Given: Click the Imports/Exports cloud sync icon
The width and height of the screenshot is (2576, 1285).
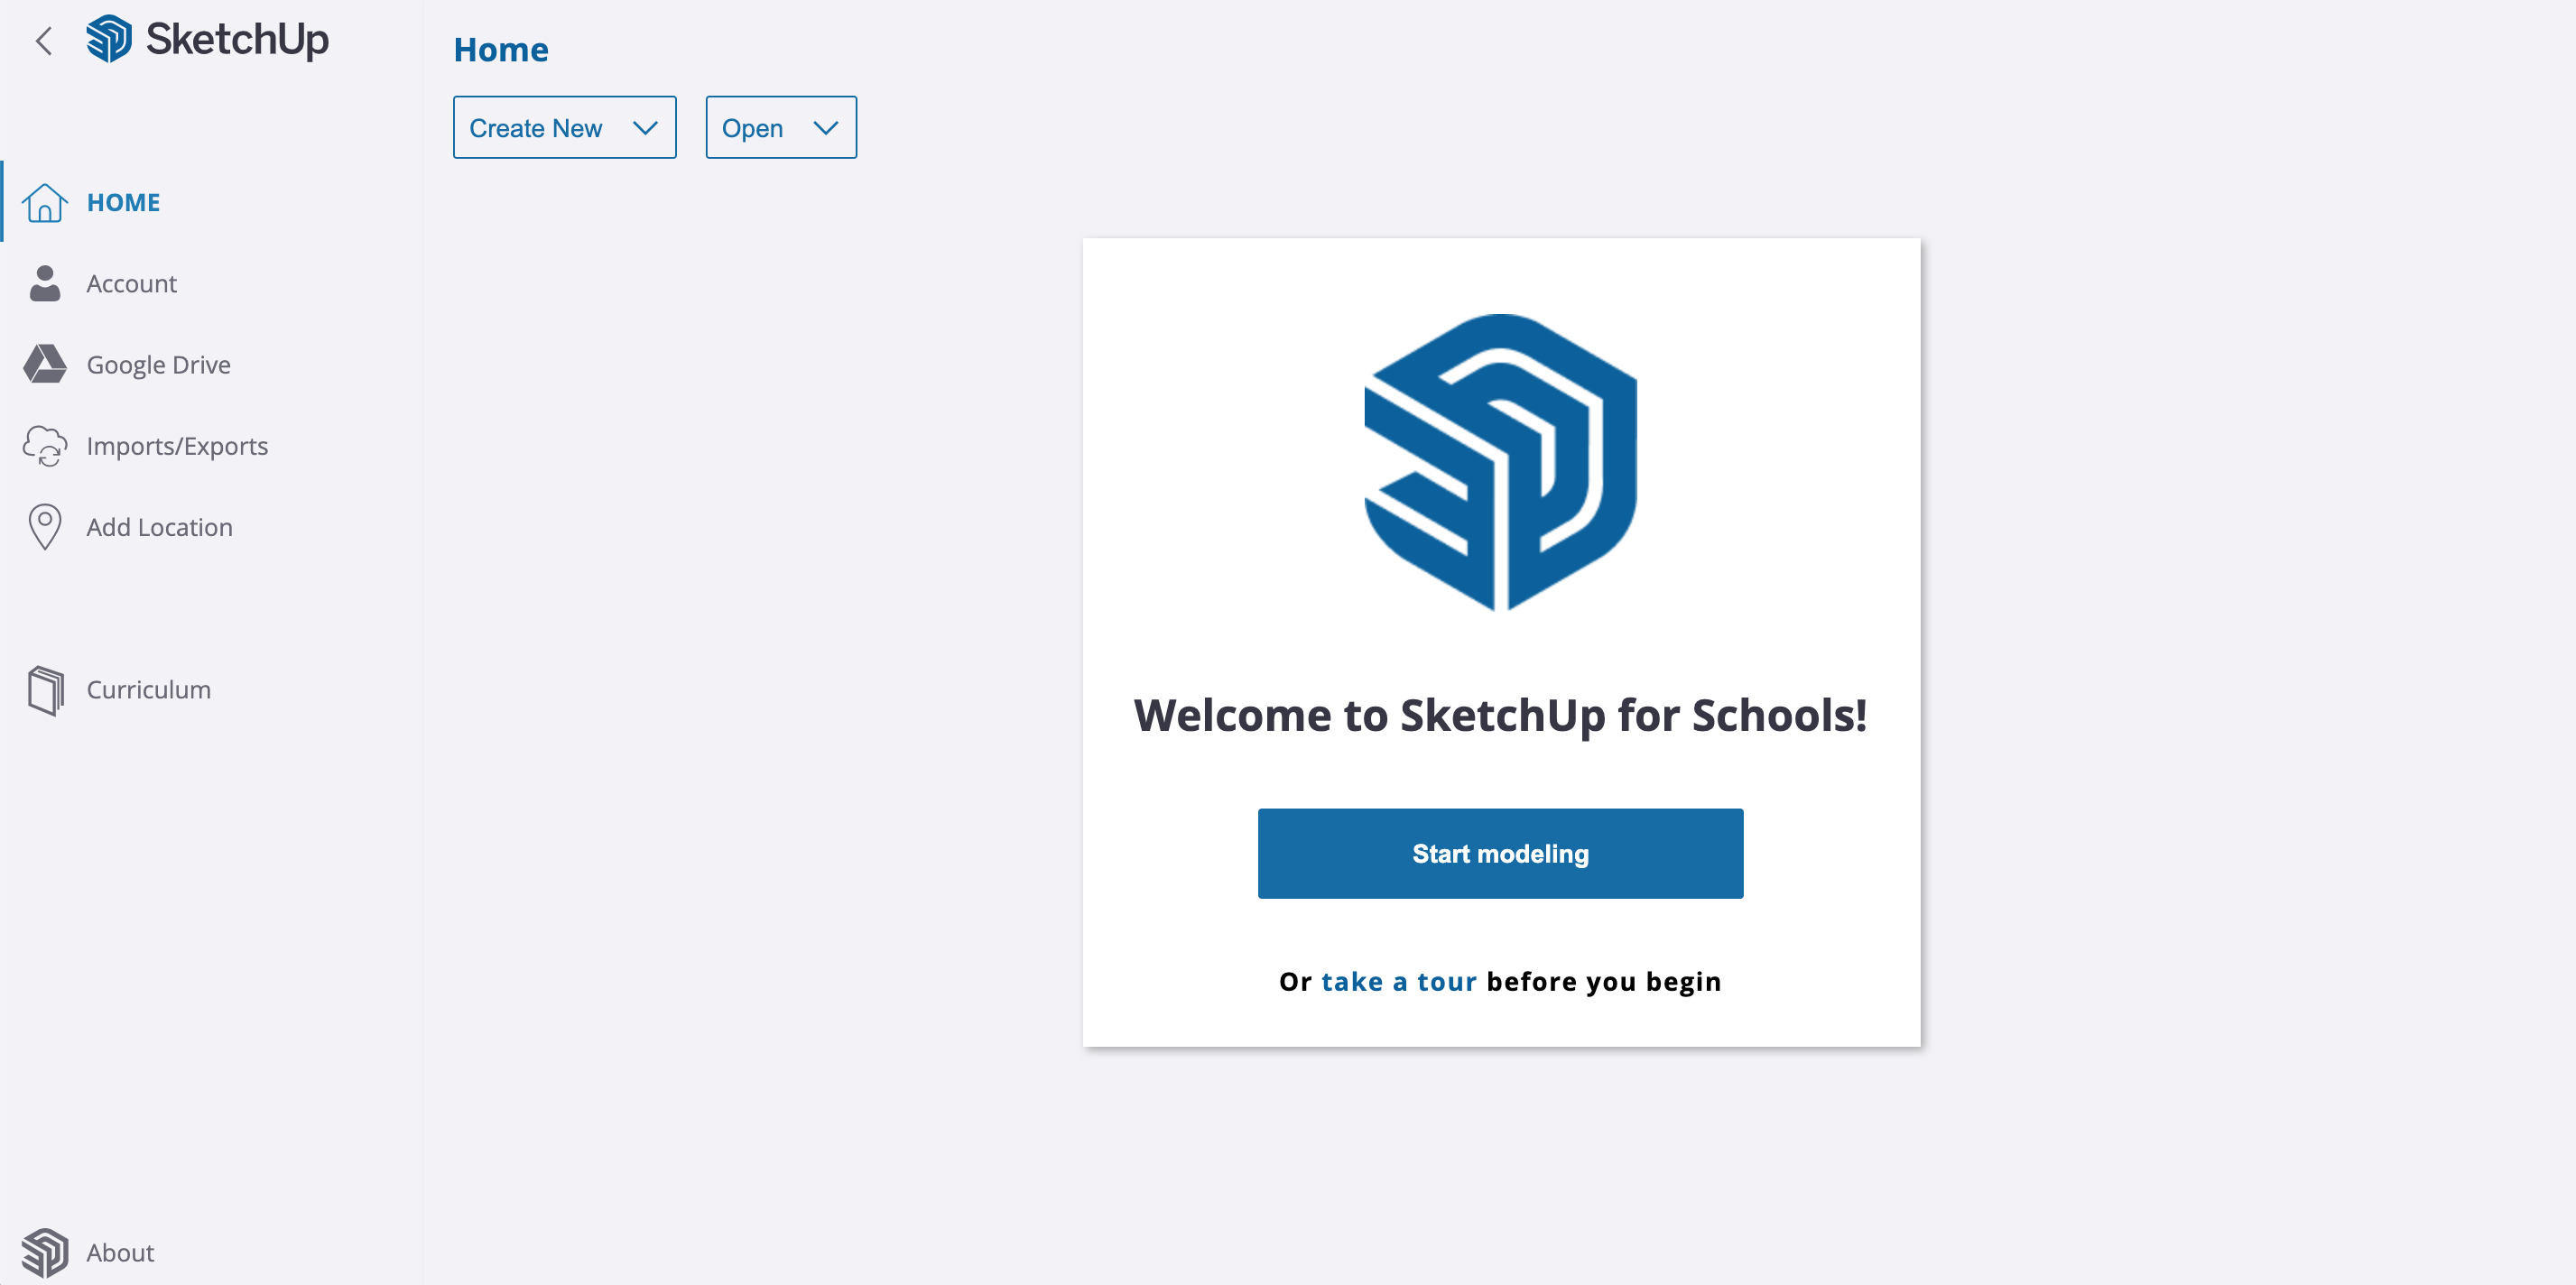Looking at the screenshot, I should coord(45,446).
